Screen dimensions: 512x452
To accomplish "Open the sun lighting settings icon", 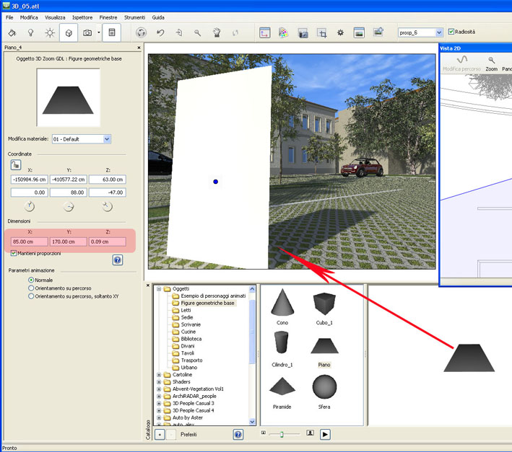I will point(50,32).
